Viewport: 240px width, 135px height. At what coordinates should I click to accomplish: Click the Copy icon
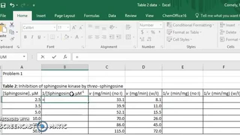(x=12, y=32)
